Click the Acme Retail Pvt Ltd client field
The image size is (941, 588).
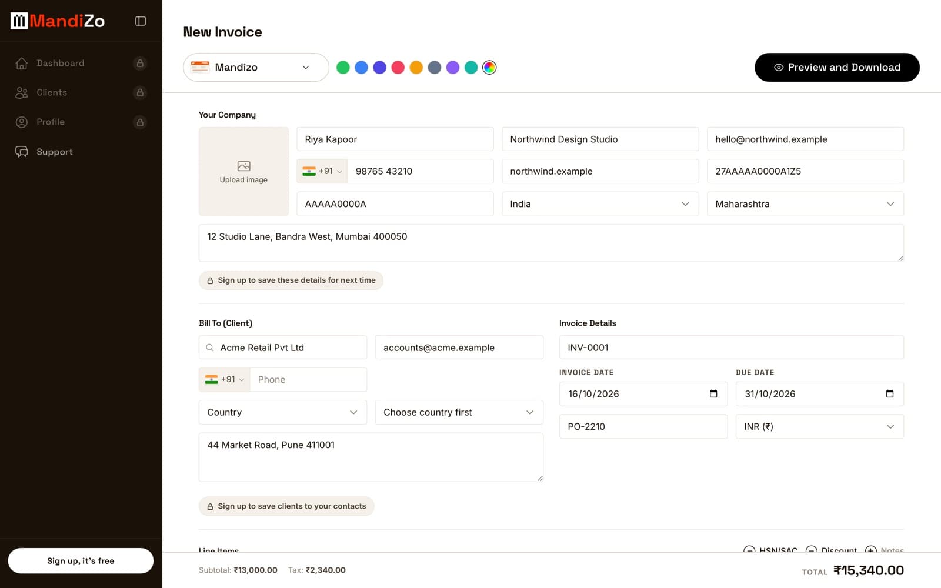click(x=283, y=348)
